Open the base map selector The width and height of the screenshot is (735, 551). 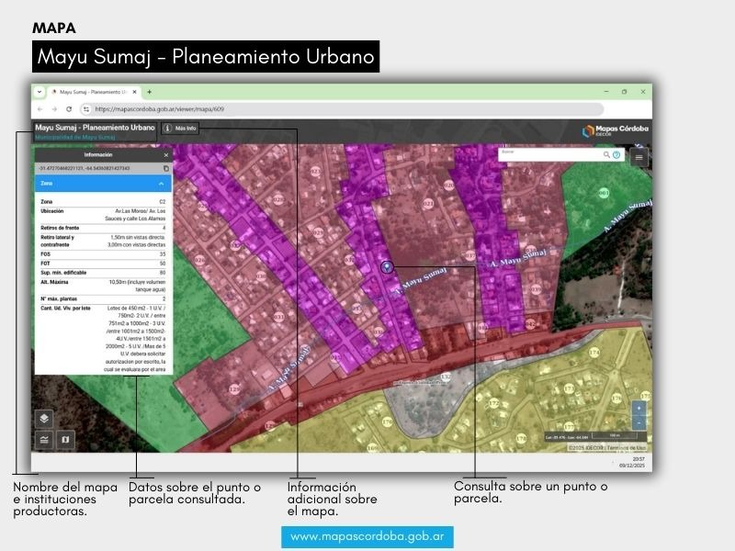pyautogui.click(x=64, y=440)
